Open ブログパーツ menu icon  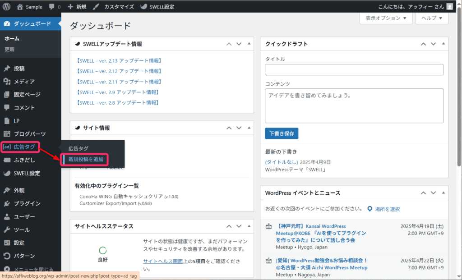[7, 133]
